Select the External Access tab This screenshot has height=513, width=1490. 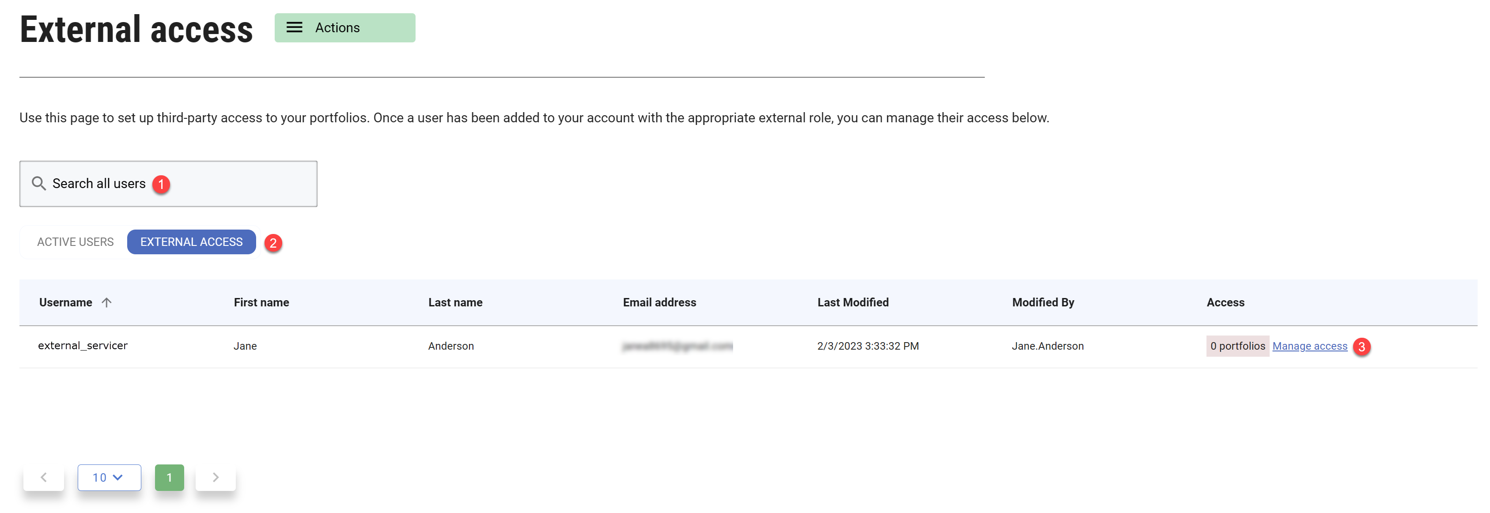(191, 242)
